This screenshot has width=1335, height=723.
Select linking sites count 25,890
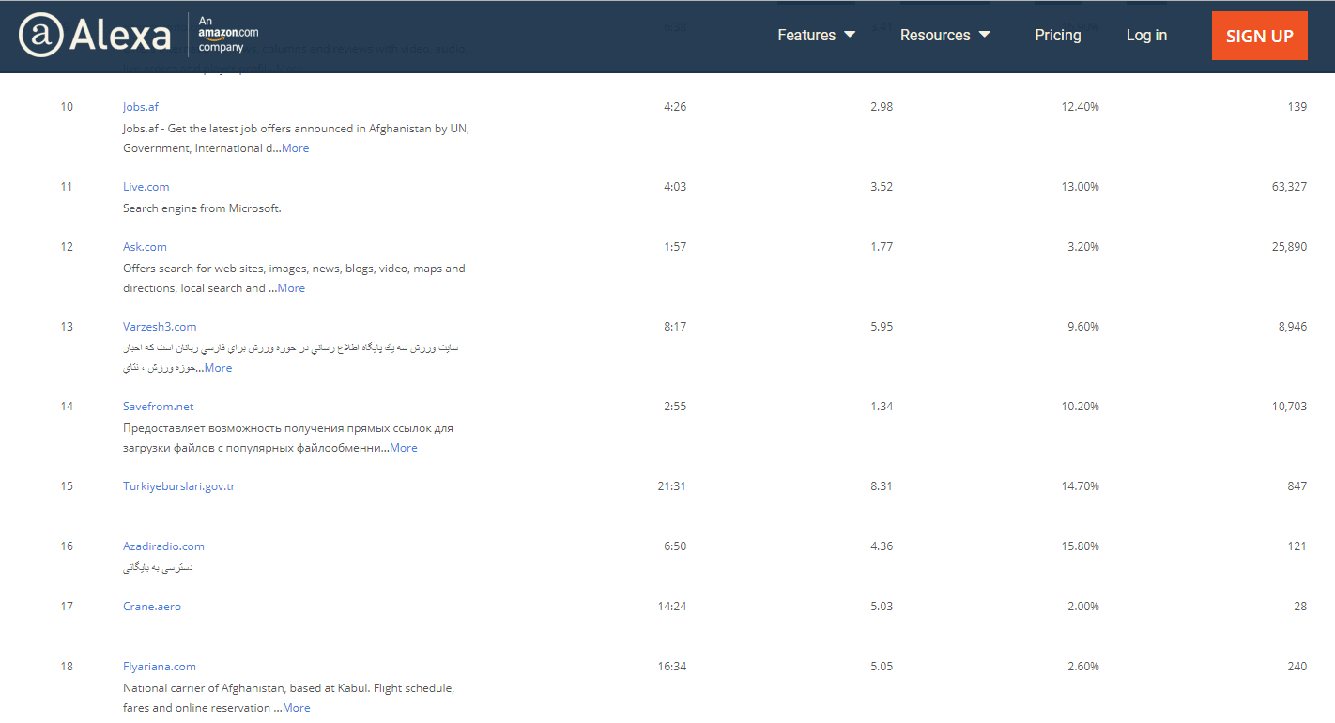click(1289, 247)
